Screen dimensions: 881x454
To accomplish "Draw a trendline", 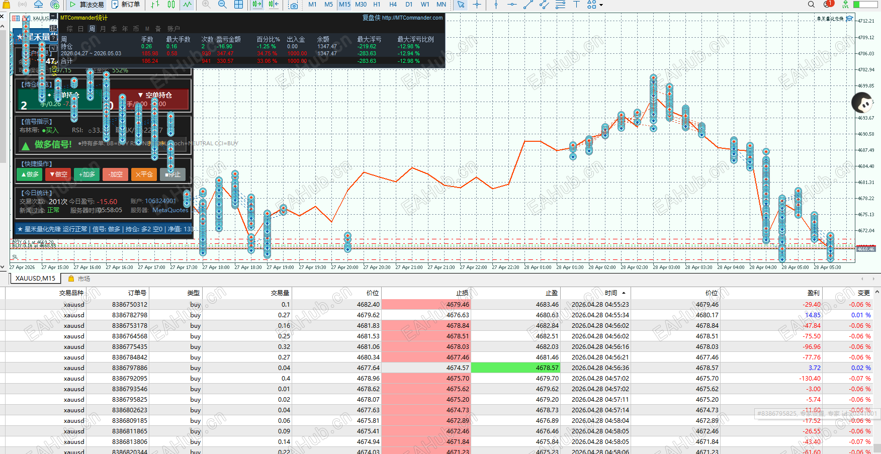I will coord(528,5).
